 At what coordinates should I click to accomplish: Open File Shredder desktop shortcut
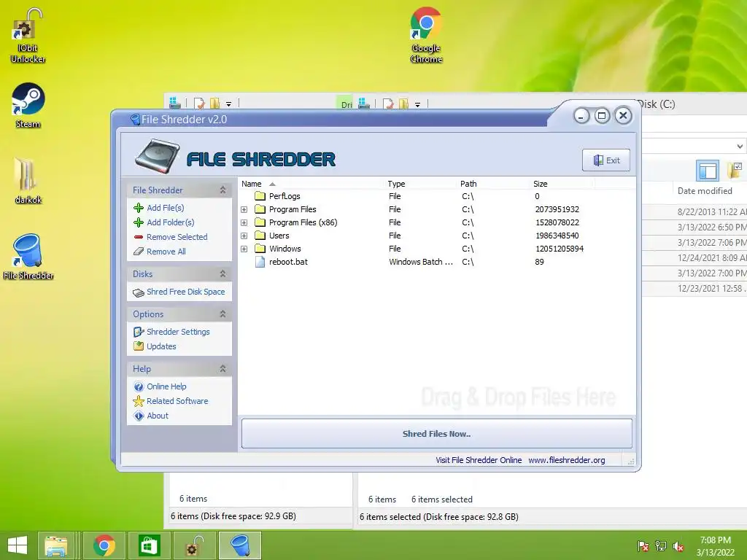[28, 257]
